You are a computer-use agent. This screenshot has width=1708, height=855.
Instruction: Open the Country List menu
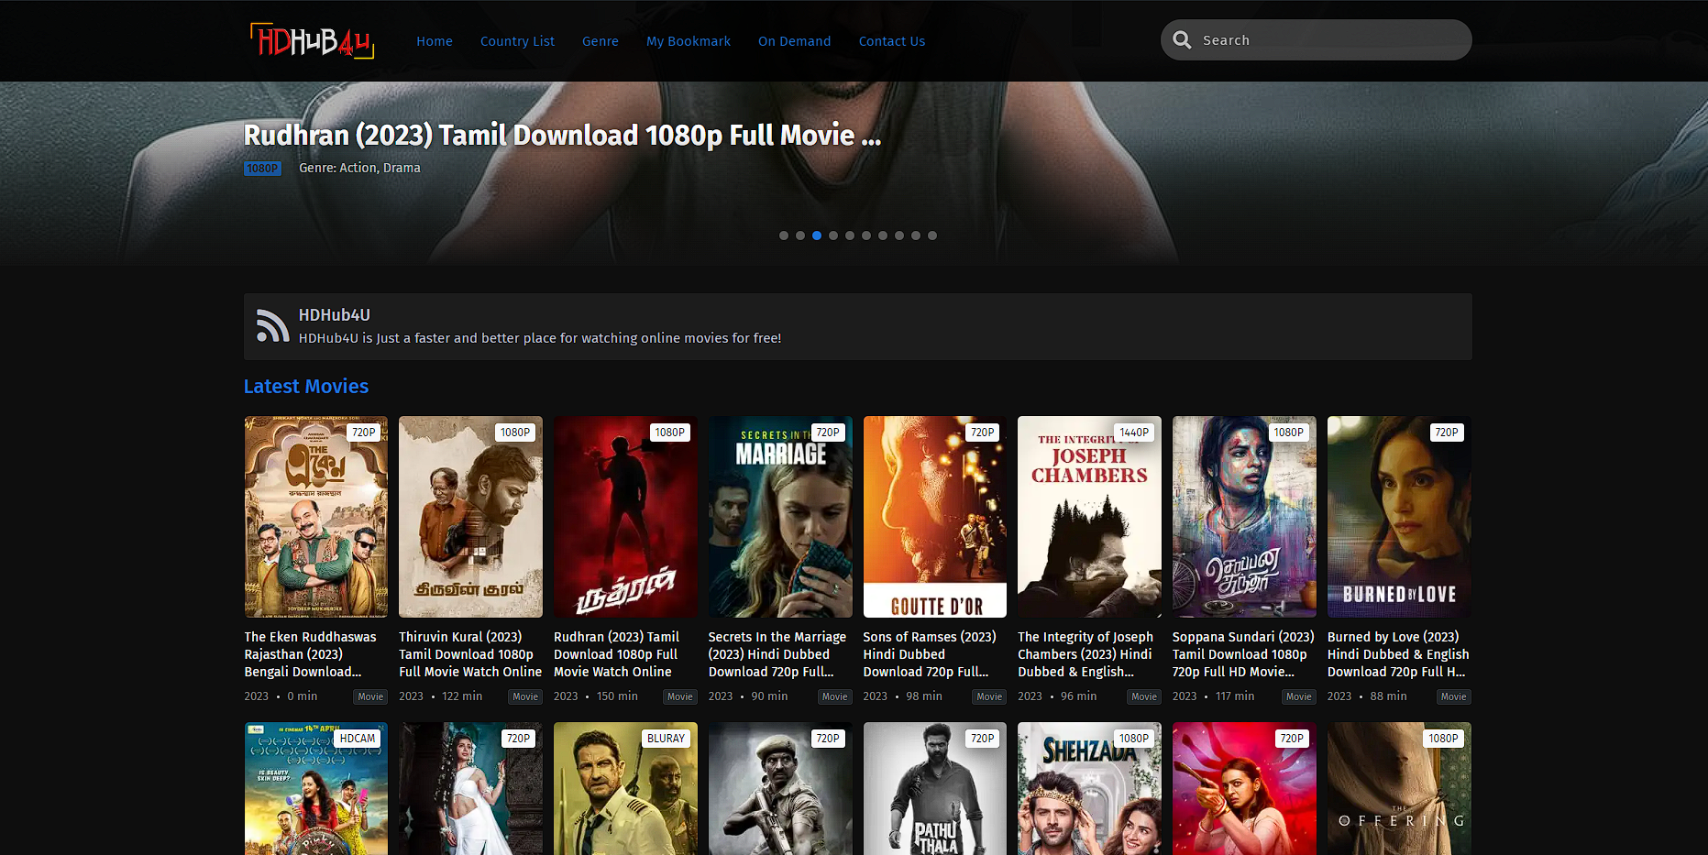(x=517, y=41)
